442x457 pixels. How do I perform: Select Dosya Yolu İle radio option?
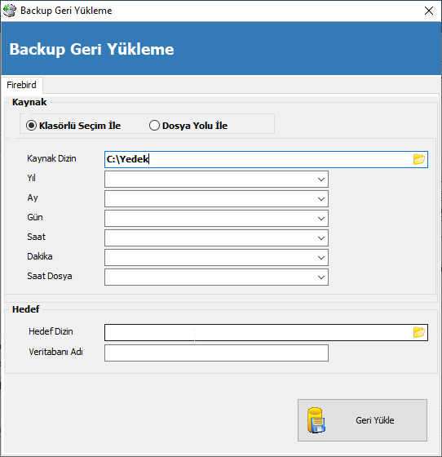point(154,126)
